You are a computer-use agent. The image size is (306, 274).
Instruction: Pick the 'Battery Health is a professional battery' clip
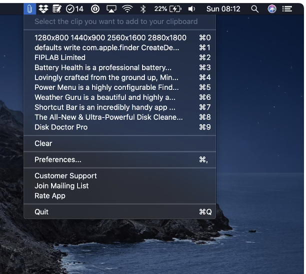[119, 67]
